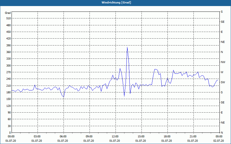Click the 180 left axis tick label
The height and width of the screenshot is (144, 231).
pyautogui.click(x=9, y=92)
